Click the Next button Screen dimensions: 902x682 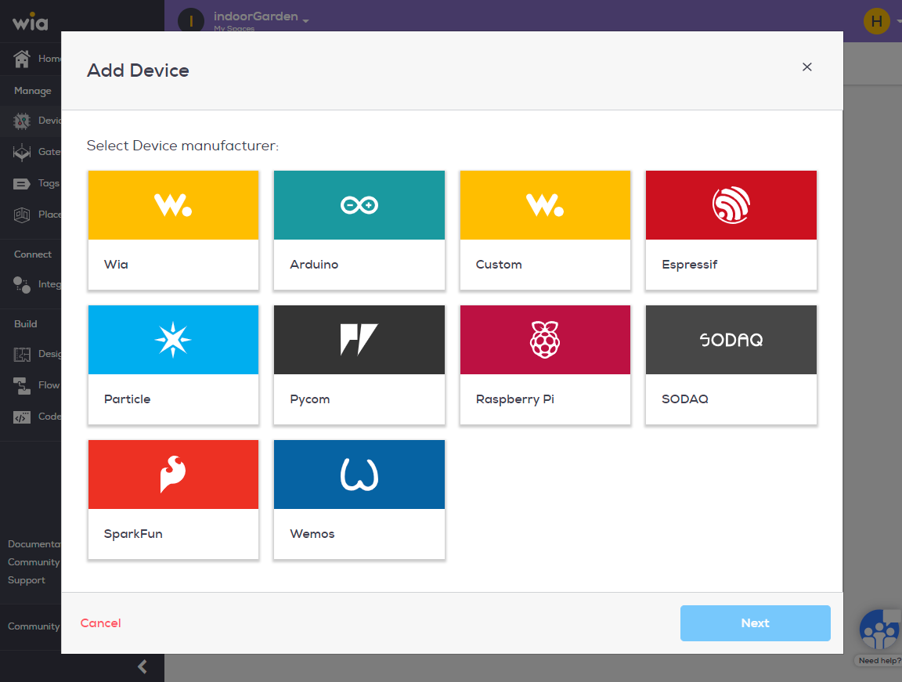coord(756,622)
